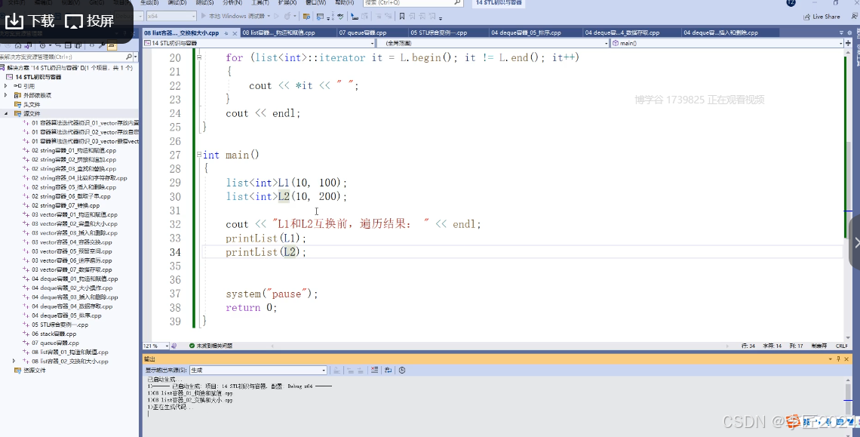Screen dimensions: 860x437
Task: Open the document tab list dropdown arrow
Action: pos(841,33)
